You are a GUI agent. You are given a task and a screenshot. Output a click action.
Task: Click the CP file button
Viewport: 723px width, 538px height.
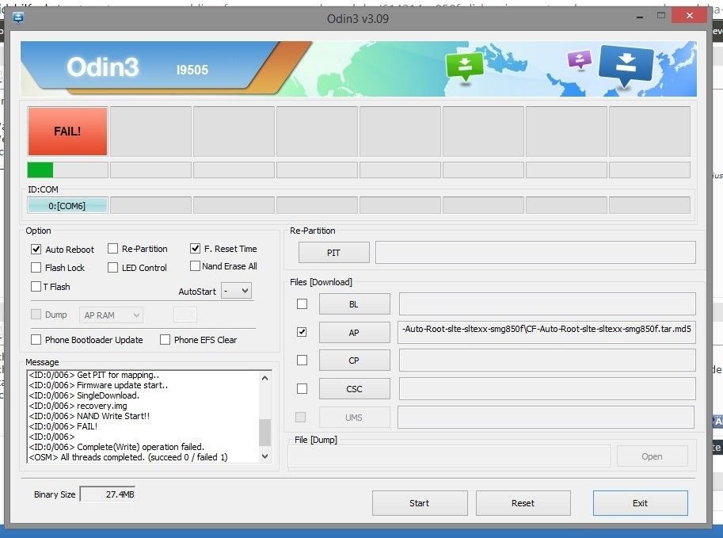click(x=354, y=361)
